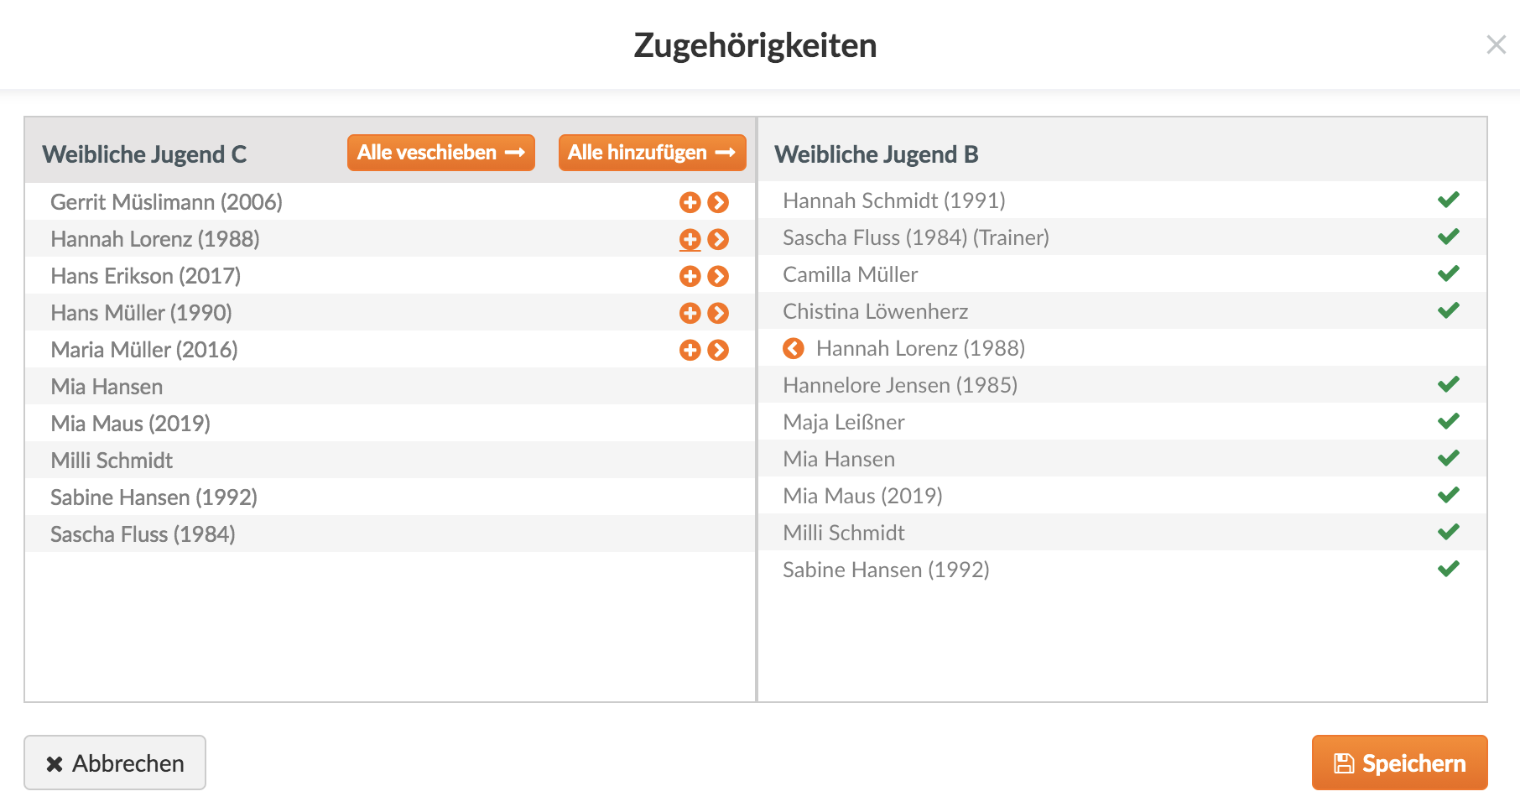Click move arrow beside Hans Erikson (2017)
The height and width of the screenshot is (807, 1520).
[x=718, y=276]
